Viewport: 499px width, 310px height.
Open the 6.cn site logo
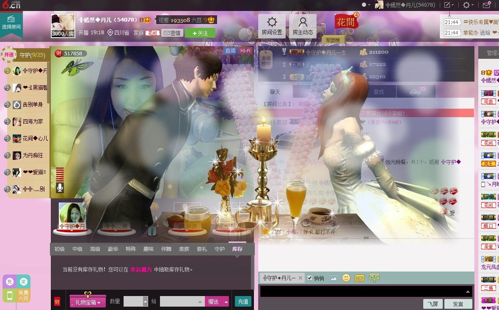coord(11,5)
